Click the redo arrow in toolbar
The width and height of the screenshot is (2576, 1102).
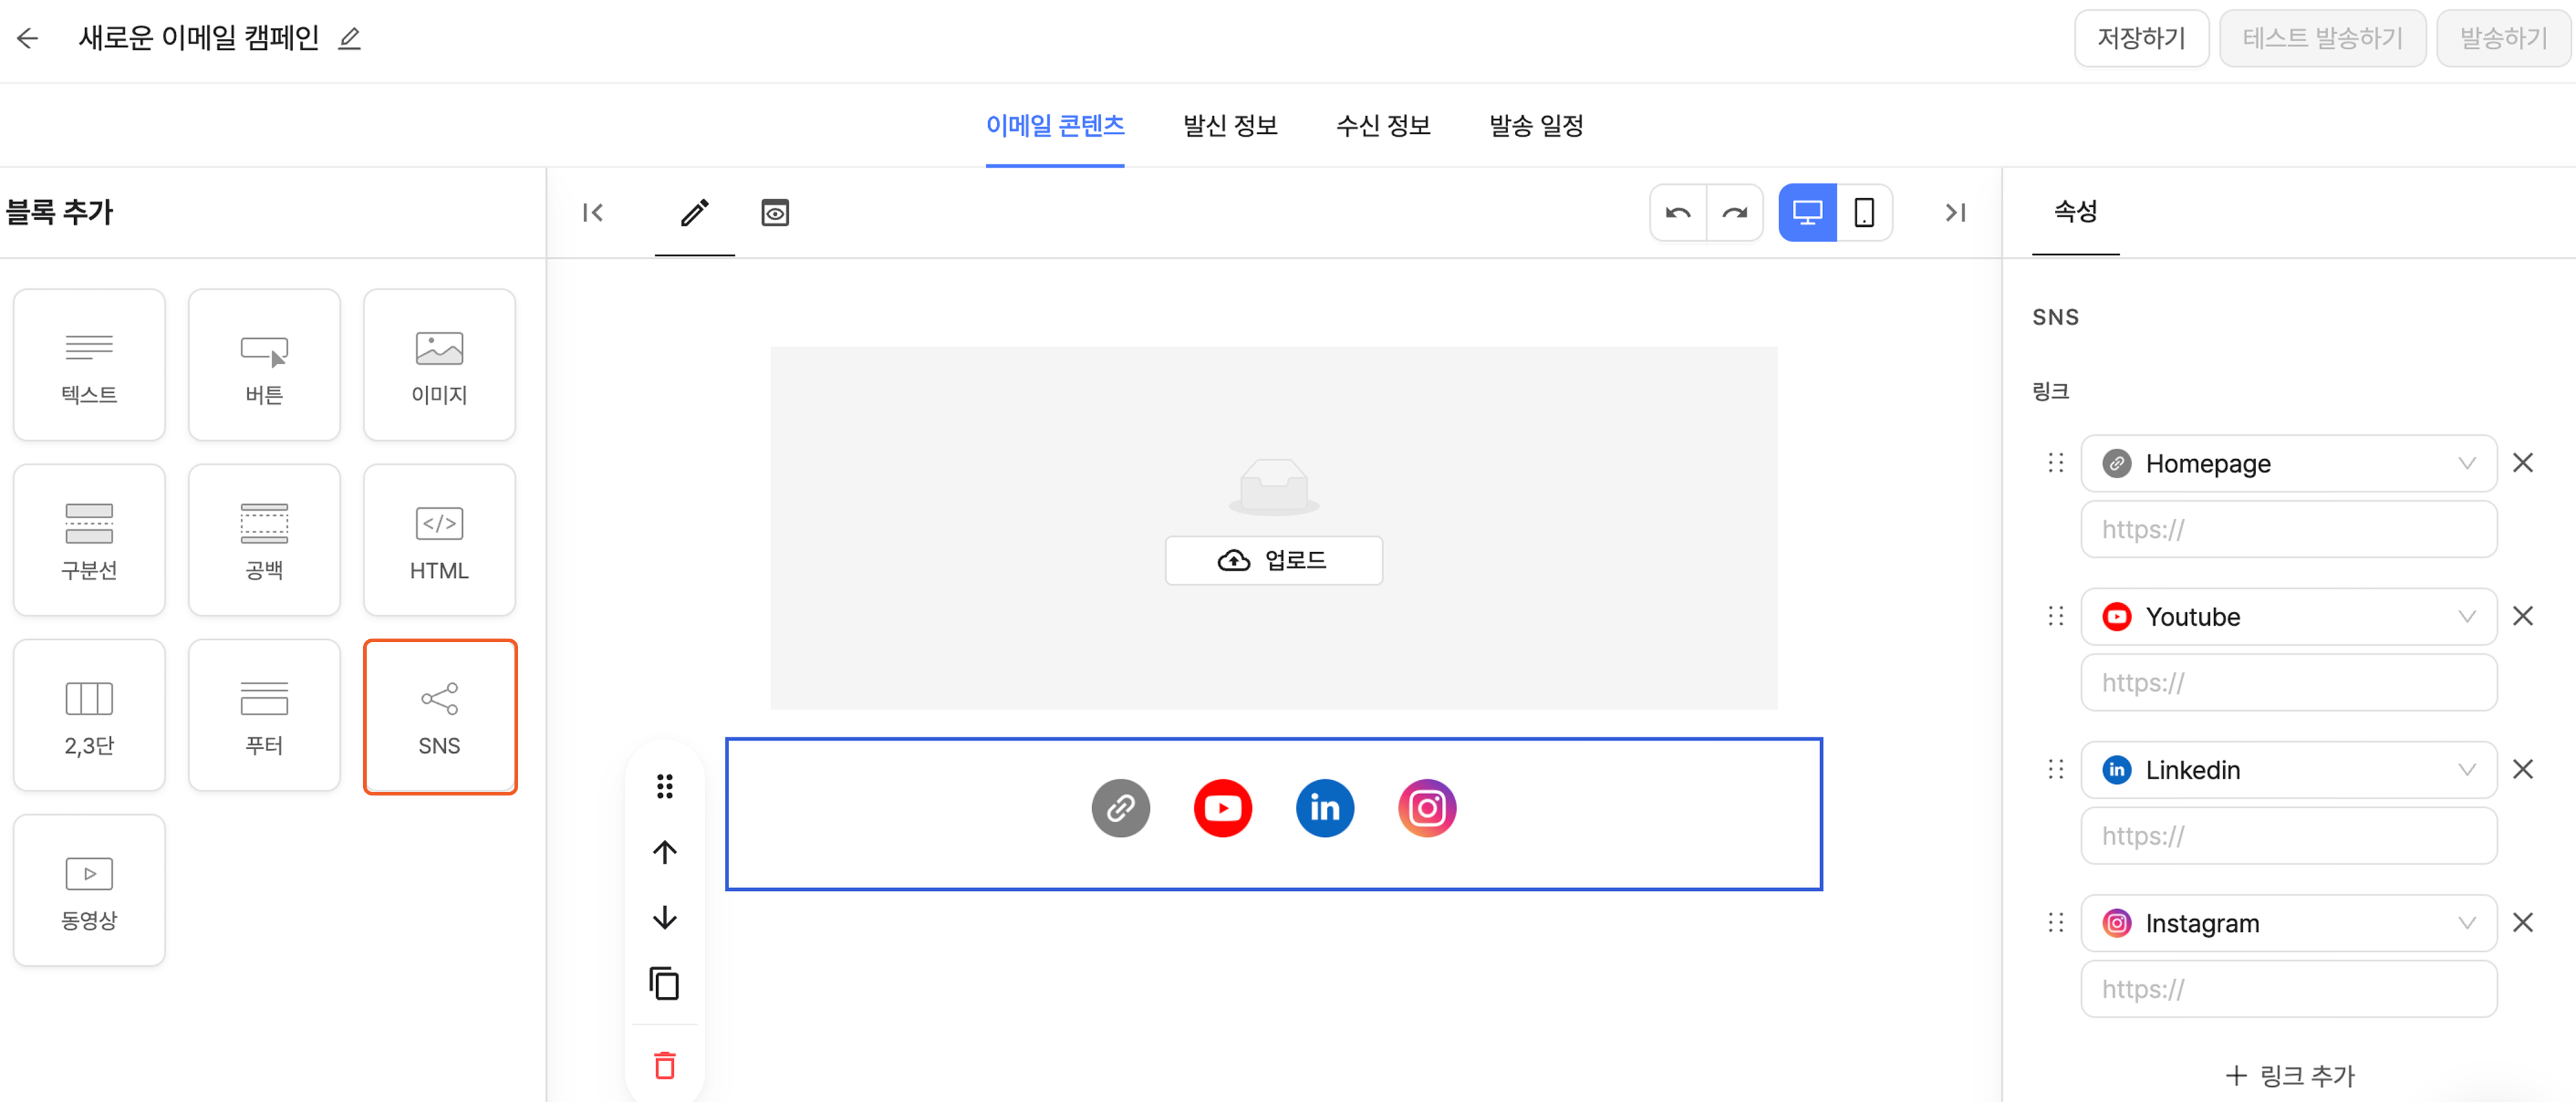1734,213
